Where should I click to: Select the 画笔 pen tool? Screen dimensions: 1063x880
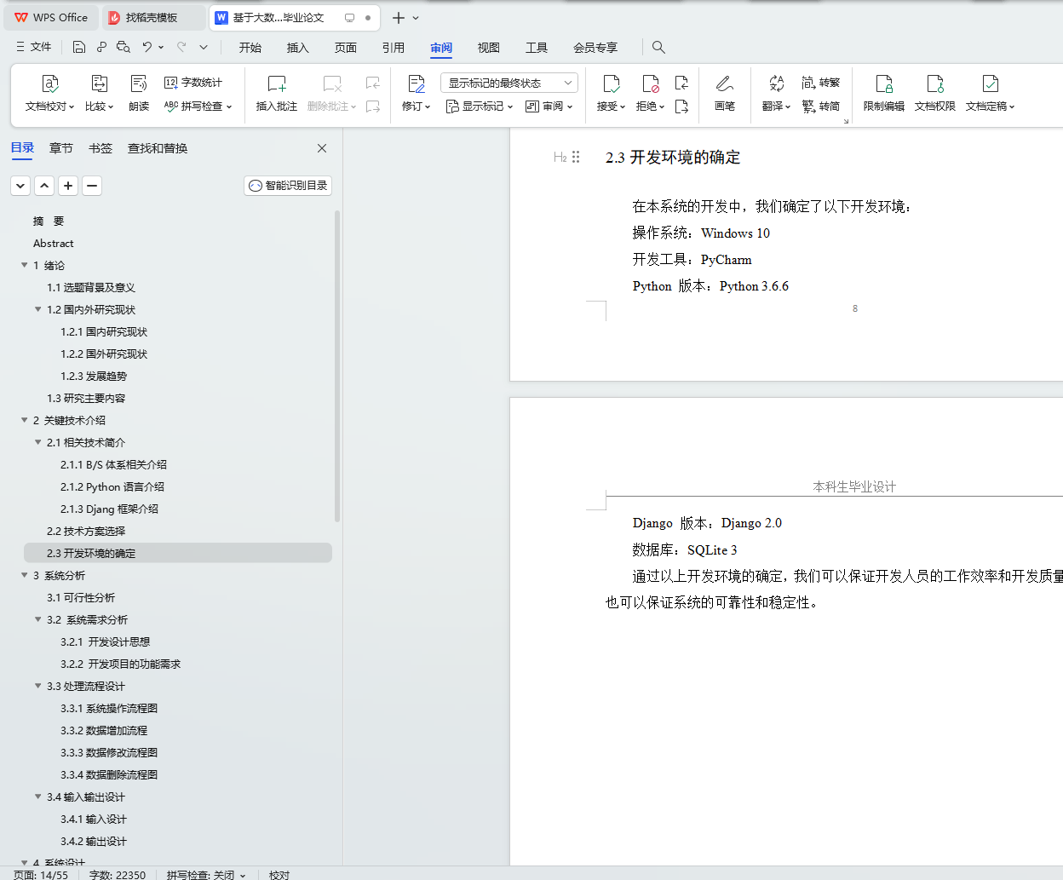[x=725, y=93]
